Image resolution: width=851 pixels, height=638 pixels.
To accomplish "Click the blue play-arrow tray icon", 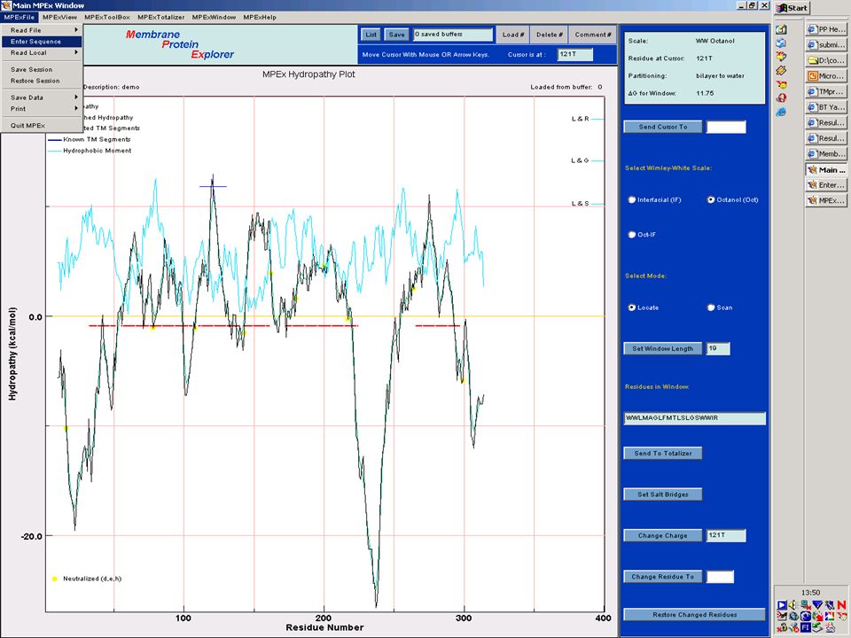I will 782,605.
